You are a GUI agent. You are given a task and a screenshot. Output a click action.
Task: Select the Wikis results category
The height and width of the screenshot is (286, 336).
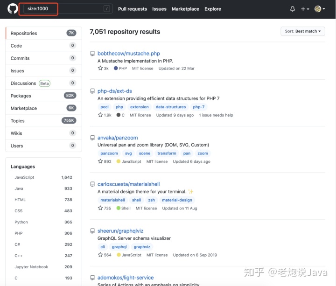click(43, 133)
